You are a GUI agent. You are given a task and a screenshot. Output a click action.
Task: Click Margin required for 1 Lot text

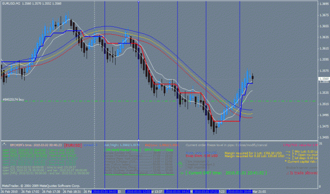tap(253, 153)
